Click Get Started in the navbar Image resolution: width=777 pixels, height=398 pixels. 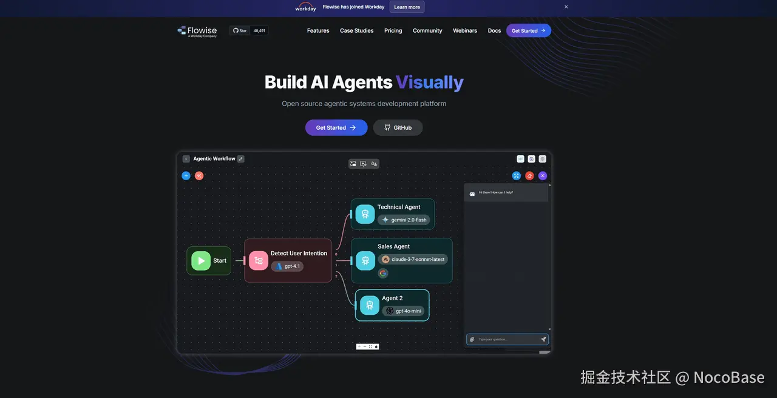[x=529, y=30]
